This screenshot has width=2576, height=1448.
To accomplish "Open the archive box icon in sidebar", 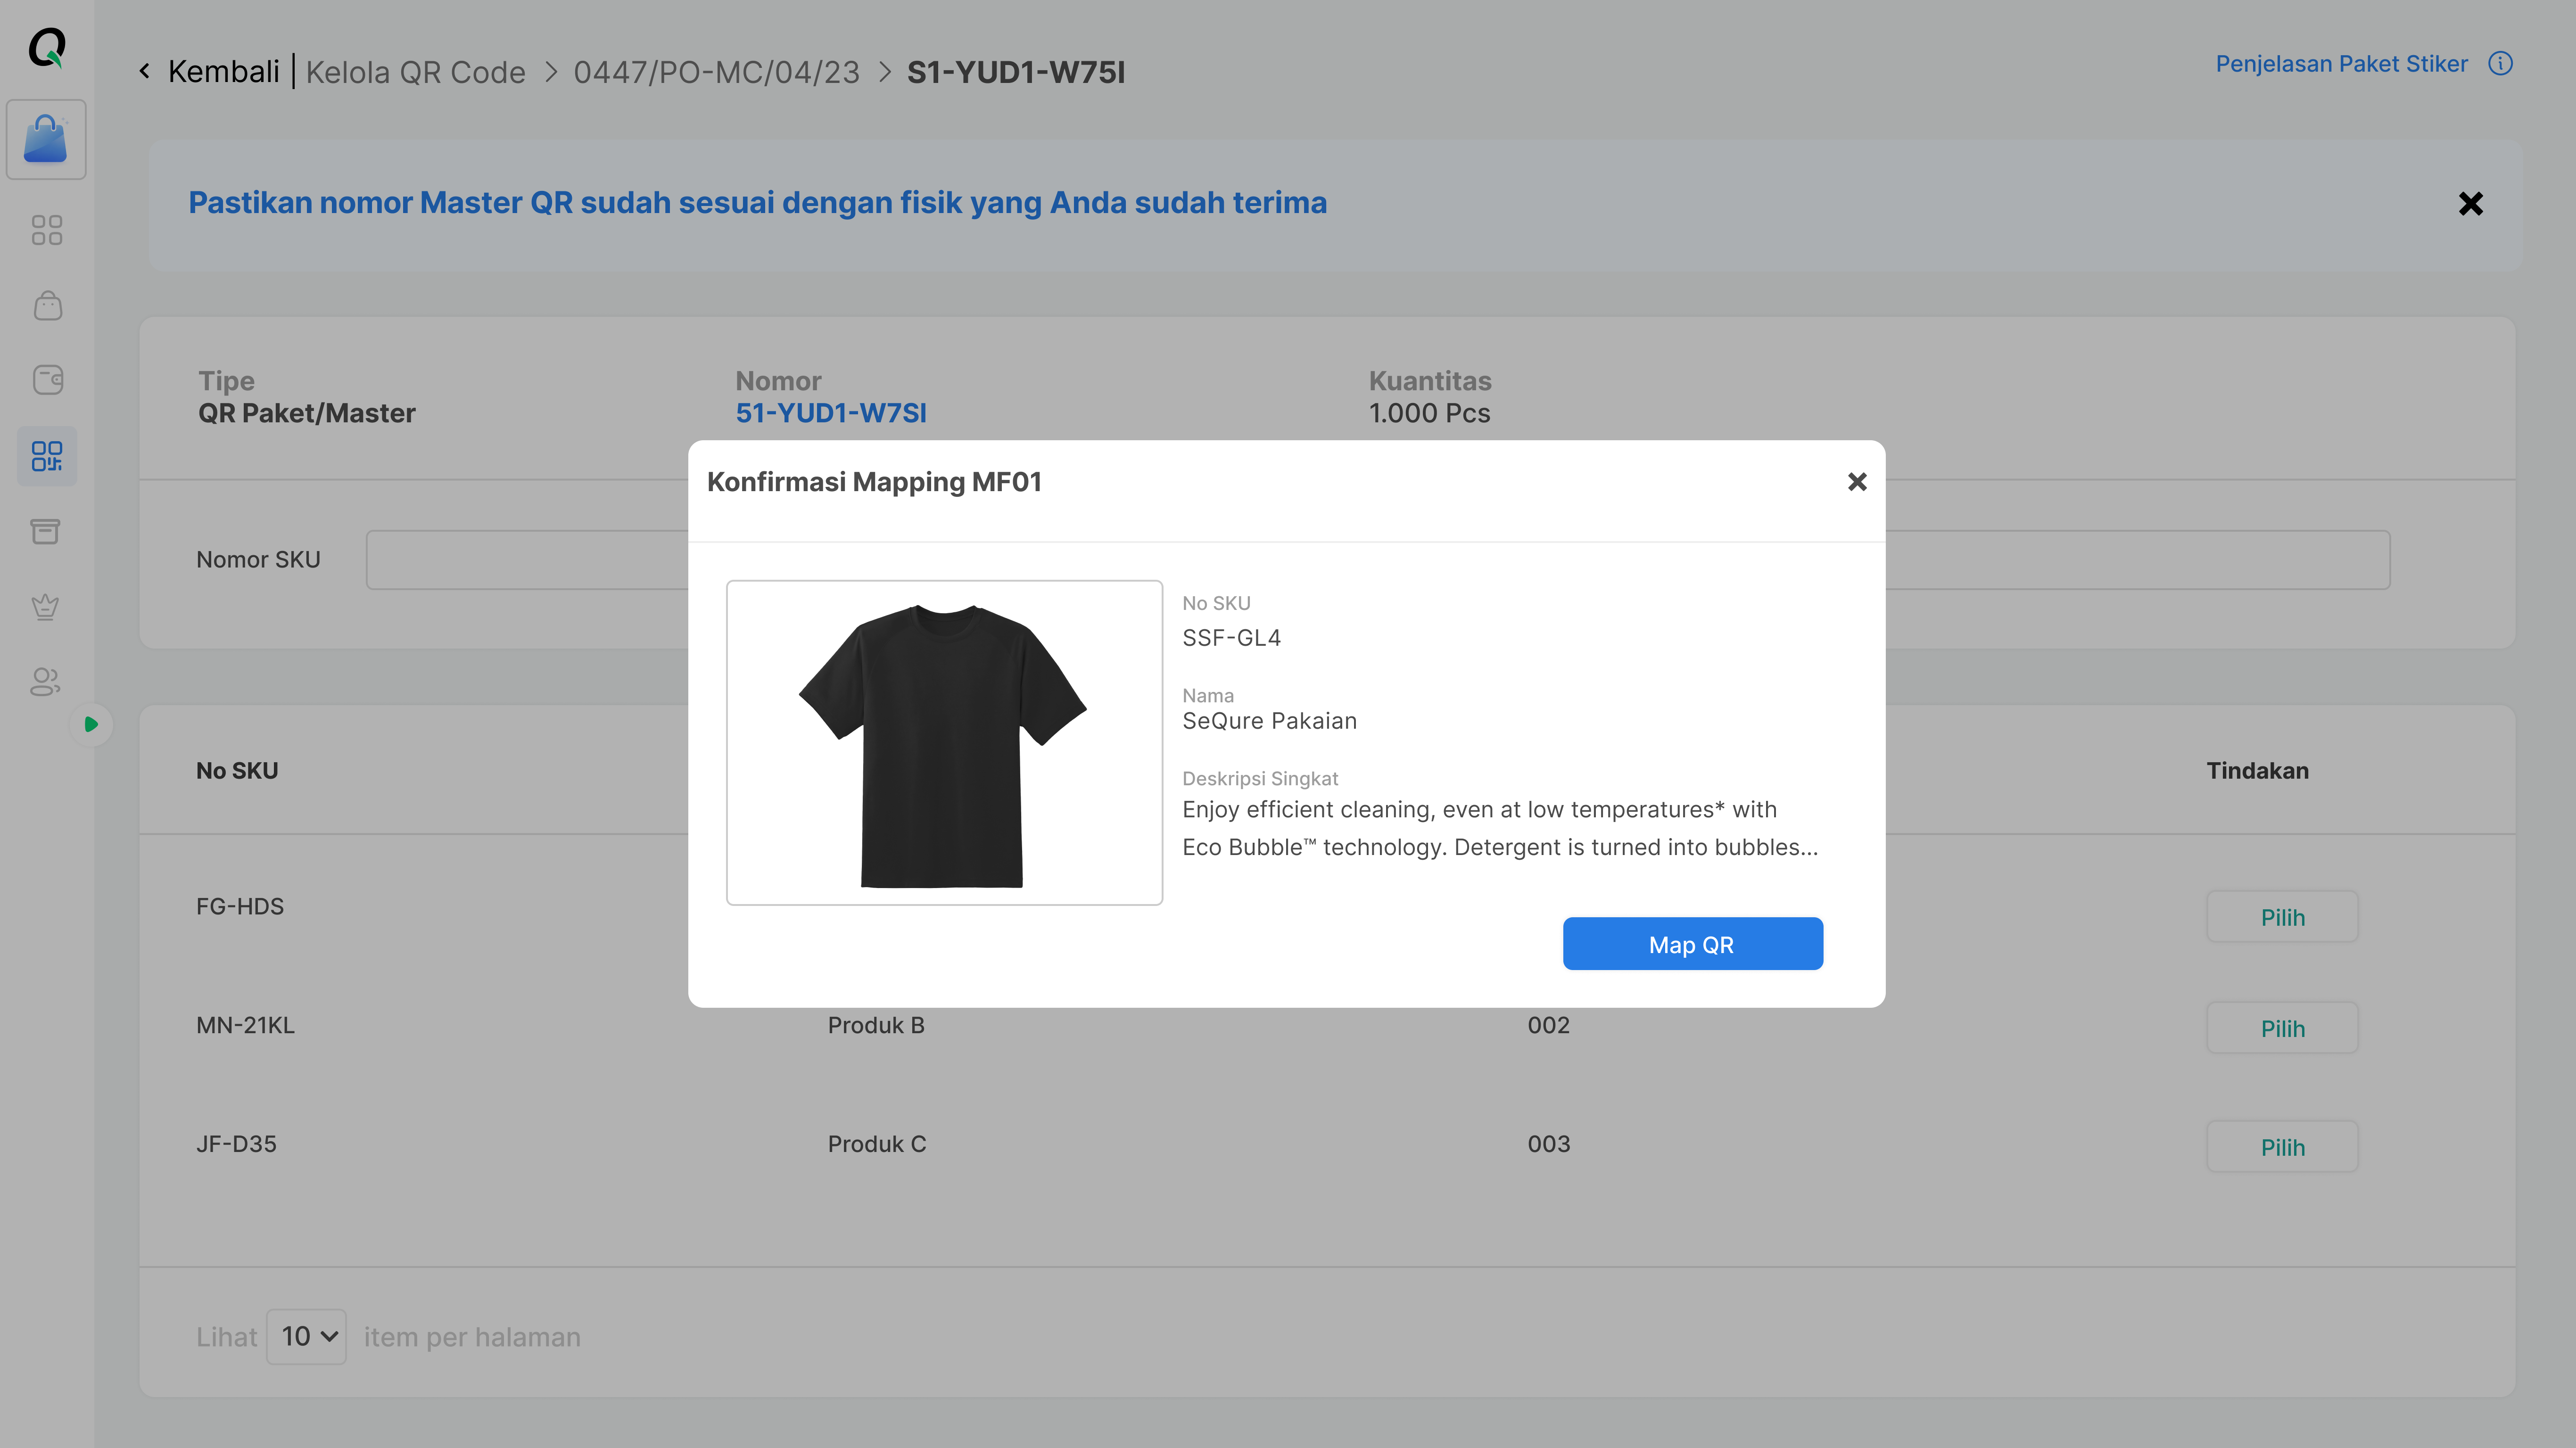I will [45, 531].
